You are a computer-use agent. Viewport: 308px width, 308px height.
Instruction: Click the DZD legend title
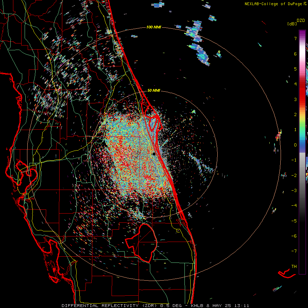301,21
